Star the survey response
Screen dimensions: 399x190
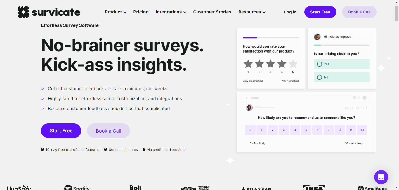(x=358, y=107)
